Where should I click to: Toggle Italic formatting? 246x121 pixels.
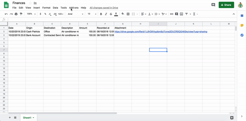[x=106, y=14]
